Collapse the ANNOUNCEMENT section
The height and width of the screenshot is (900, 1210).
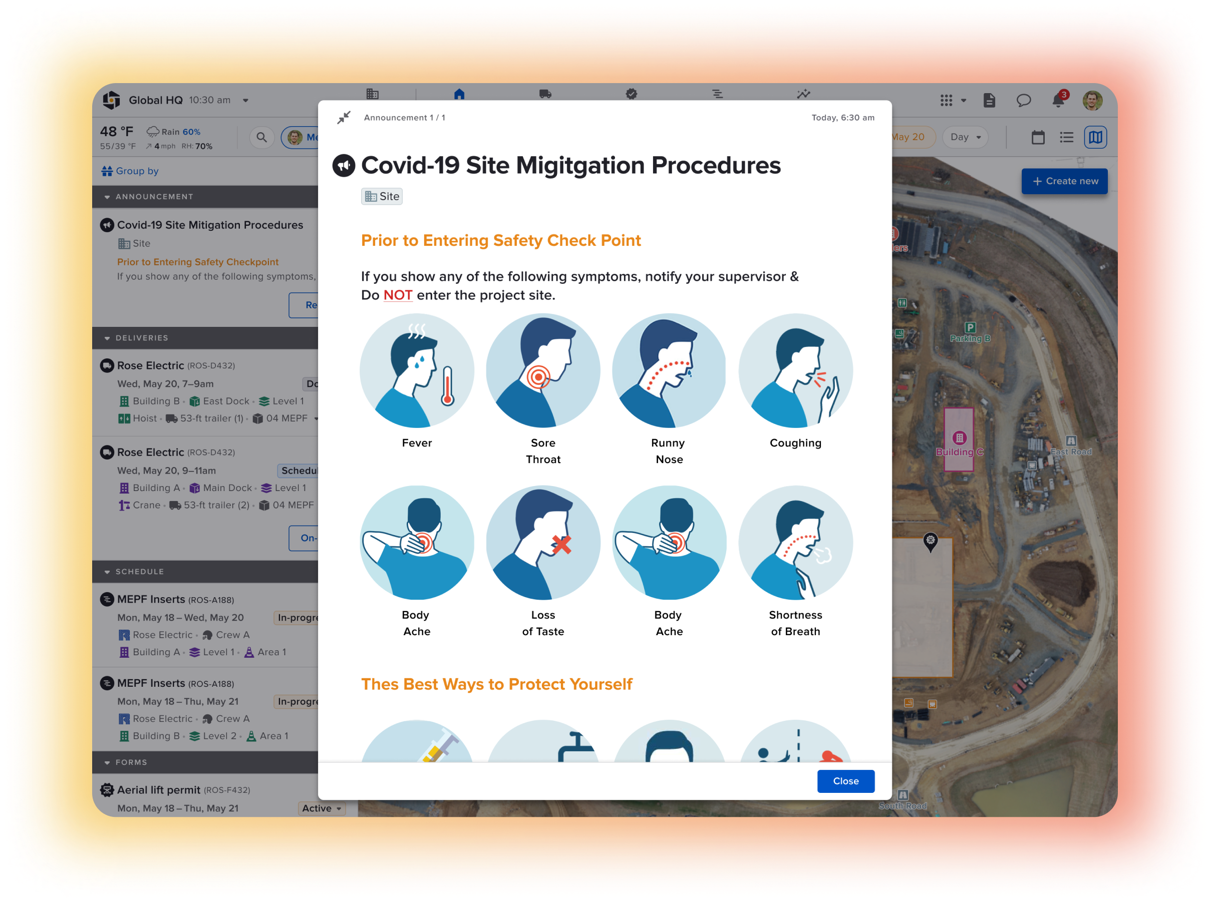click(107, 197)
